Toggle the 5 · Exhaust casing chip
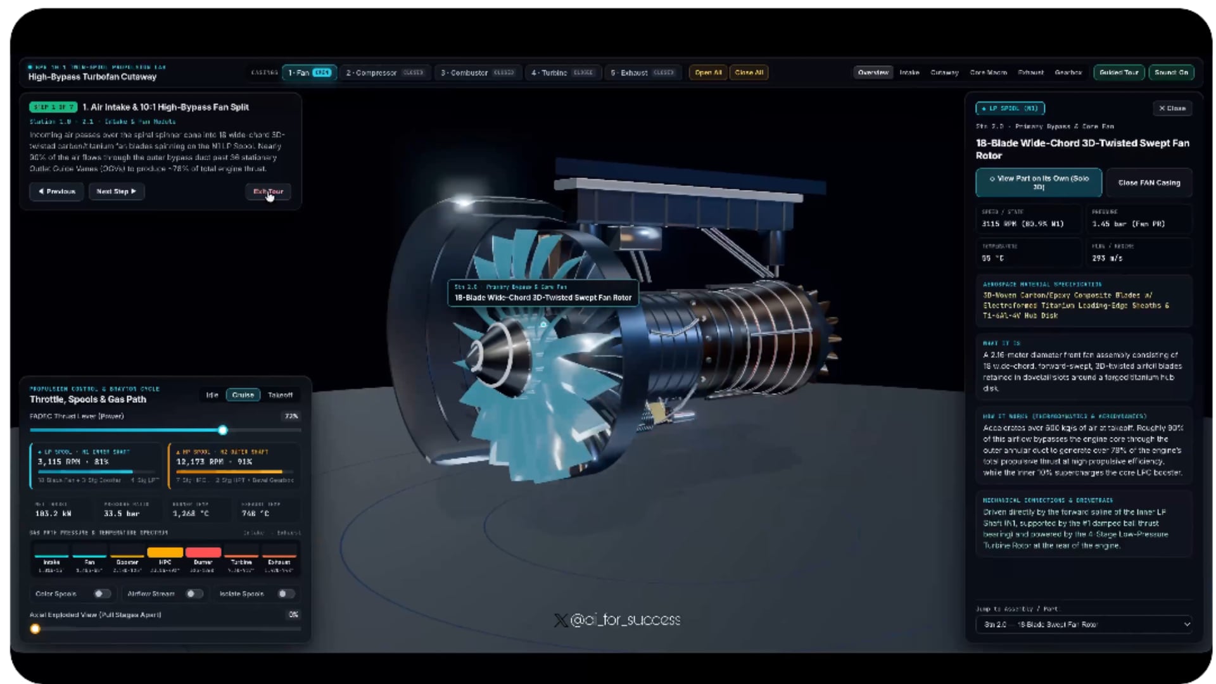The height and width of the screenshot is (684, 1216). 642,73
